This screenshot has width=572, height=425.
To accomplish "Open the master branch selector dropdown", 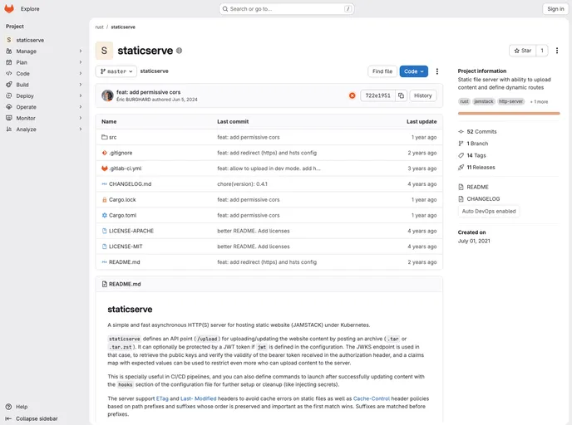I will (x=116, y=71).
